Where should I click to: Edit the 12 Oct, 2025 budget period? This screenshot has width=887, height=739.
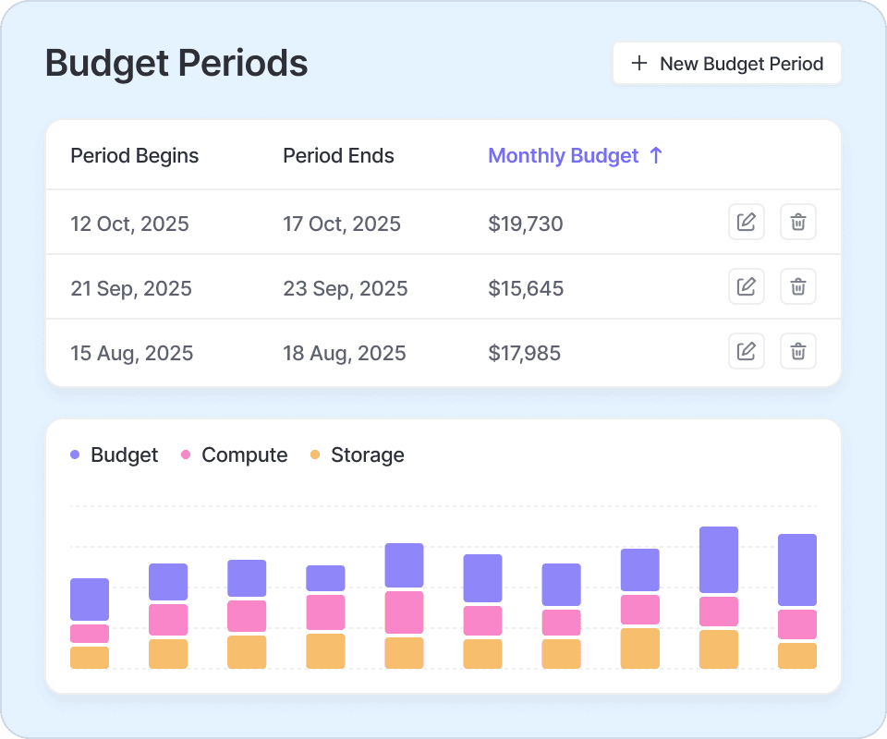tap(746, 222)
